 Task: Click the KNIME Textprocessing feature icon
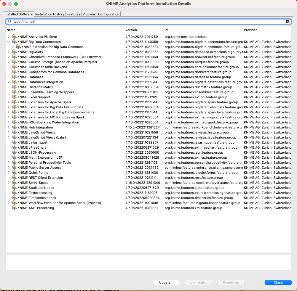(15, 193)
